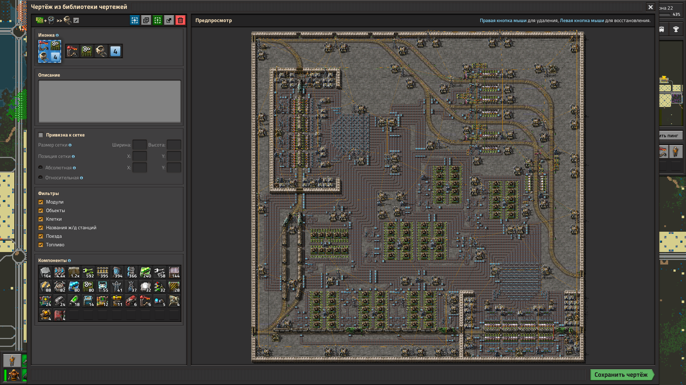The image size is (686, 385).
Task: Select the jet engine icon slot
Action: click(101, 51)
